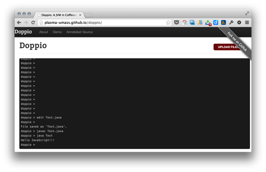Image resolution: width=266 pixels, height=172 pixels.
Task: Click the window's red close button
Action: (x=19, y=14)
